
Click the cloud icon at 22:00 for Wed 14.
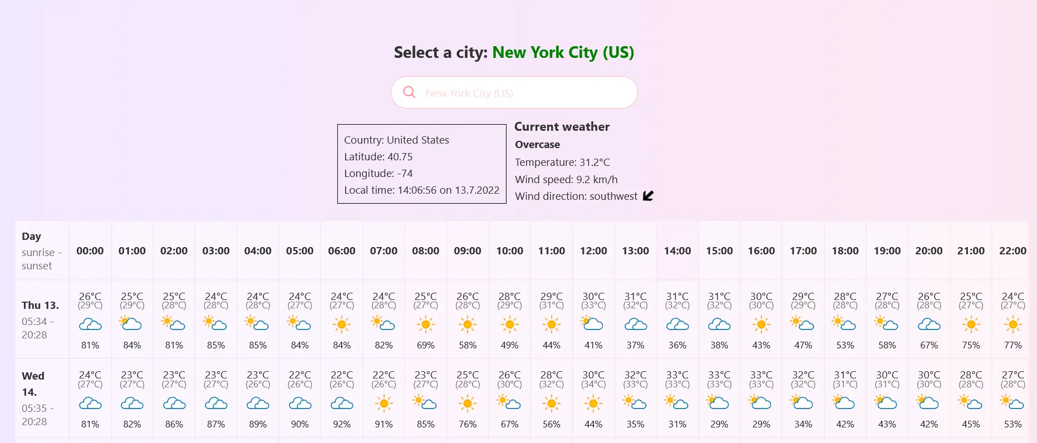[1013, 403]
